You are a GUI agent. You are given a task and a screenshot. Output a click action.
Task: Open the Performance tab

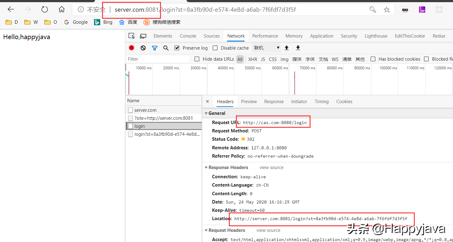click(x=265, y=36)
